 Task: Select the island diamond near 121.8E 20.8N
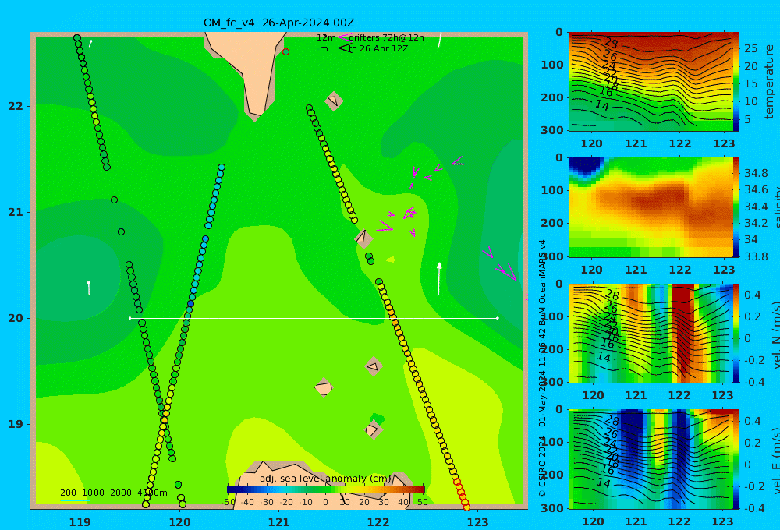[x=363, y=238]
